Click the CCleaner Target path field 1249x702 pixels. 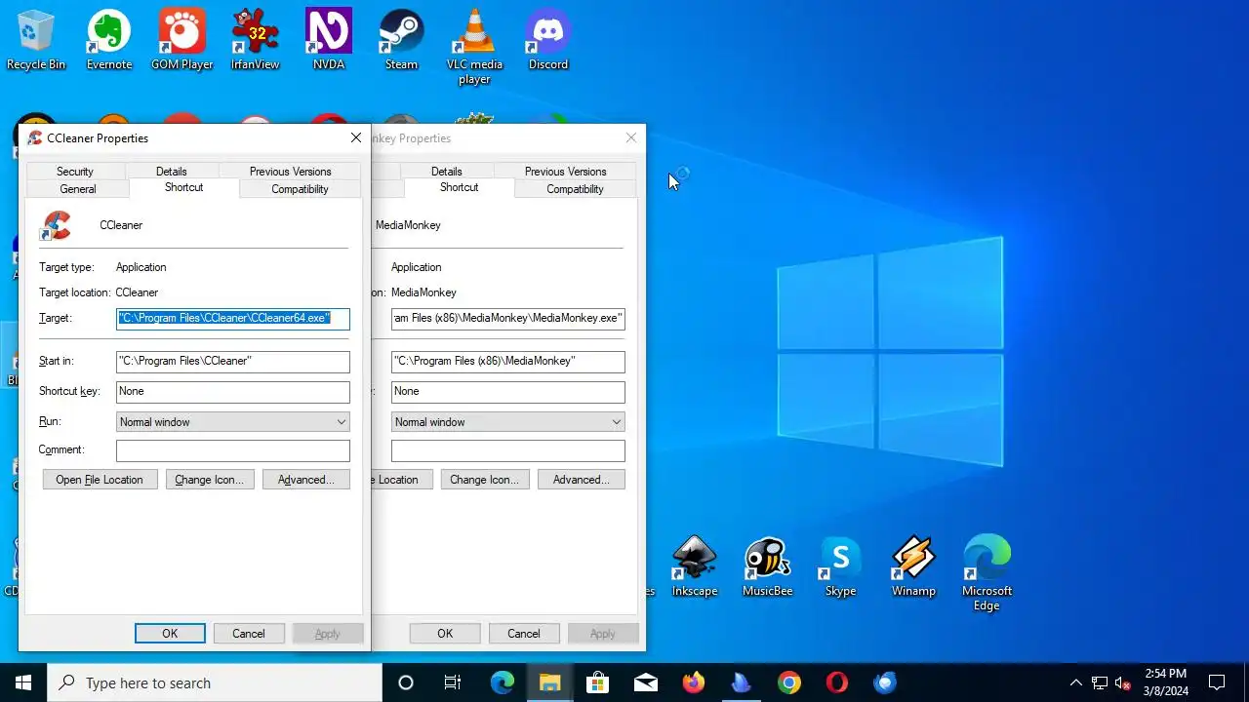(x=233, y=318)
